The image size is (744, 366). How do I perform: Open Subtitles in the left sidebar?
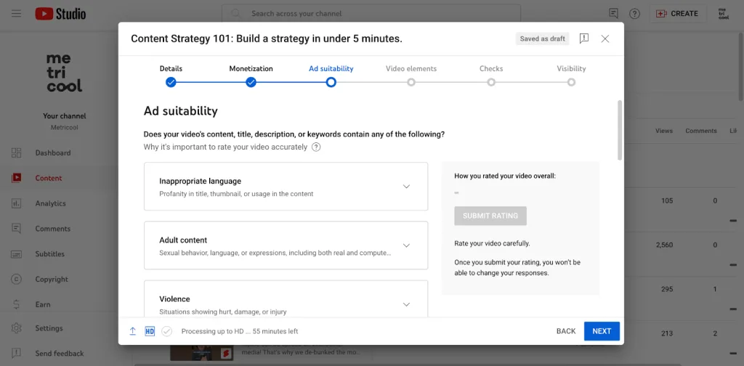point(49,254)
